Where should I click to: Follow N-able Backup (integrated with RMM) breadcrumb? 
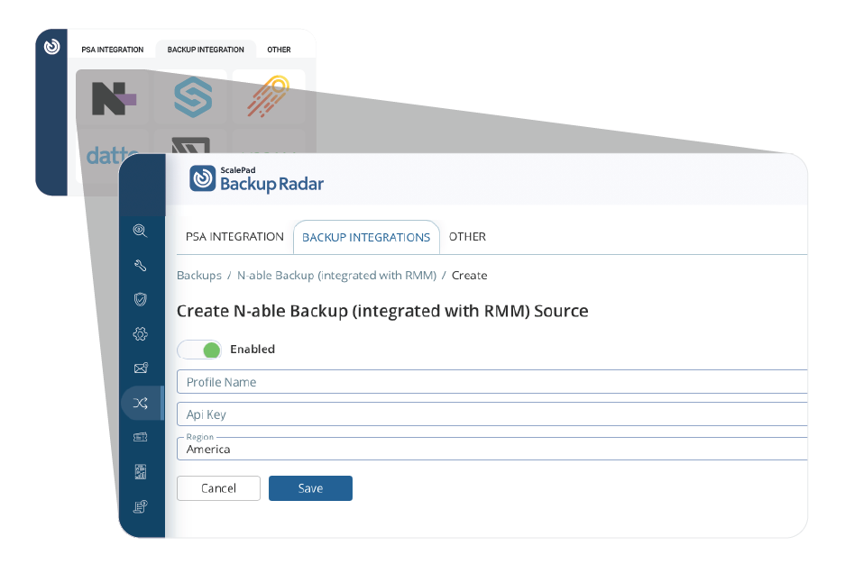(x=336, y=276)
